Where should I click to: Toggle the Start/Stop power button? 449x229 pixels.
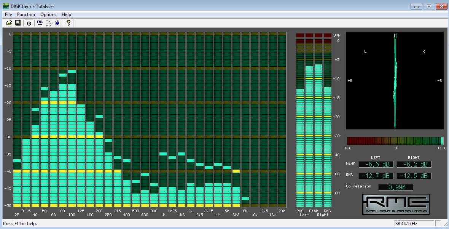tap(29, 23)
